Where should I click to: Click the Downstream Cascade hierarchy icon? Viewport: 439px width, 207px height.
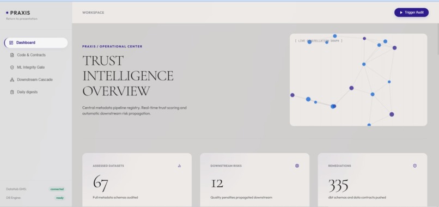point(12,80)
